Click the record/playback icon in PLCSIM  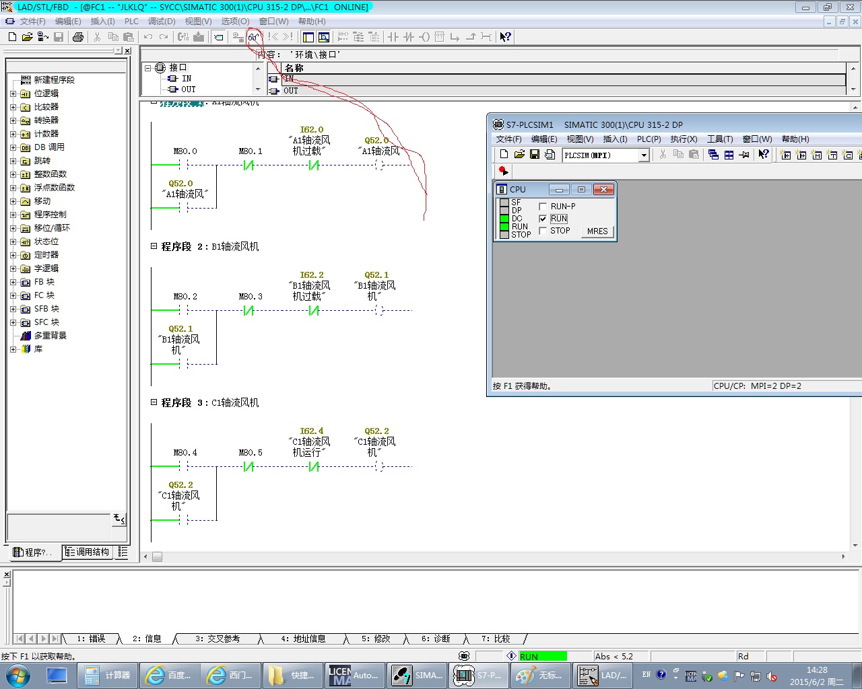coord(503,171)
